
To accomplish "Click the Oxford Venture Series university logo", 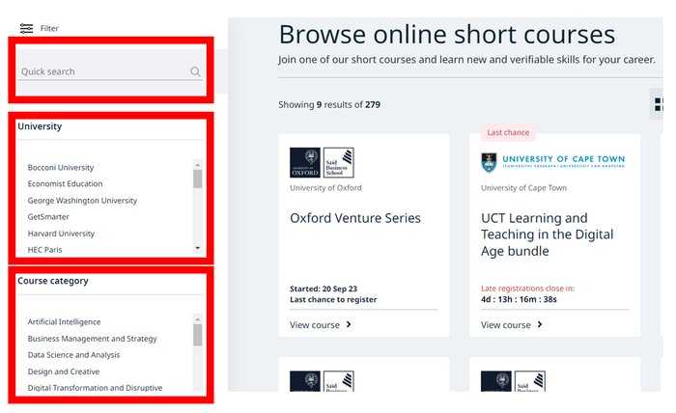I will click(322, 163).
